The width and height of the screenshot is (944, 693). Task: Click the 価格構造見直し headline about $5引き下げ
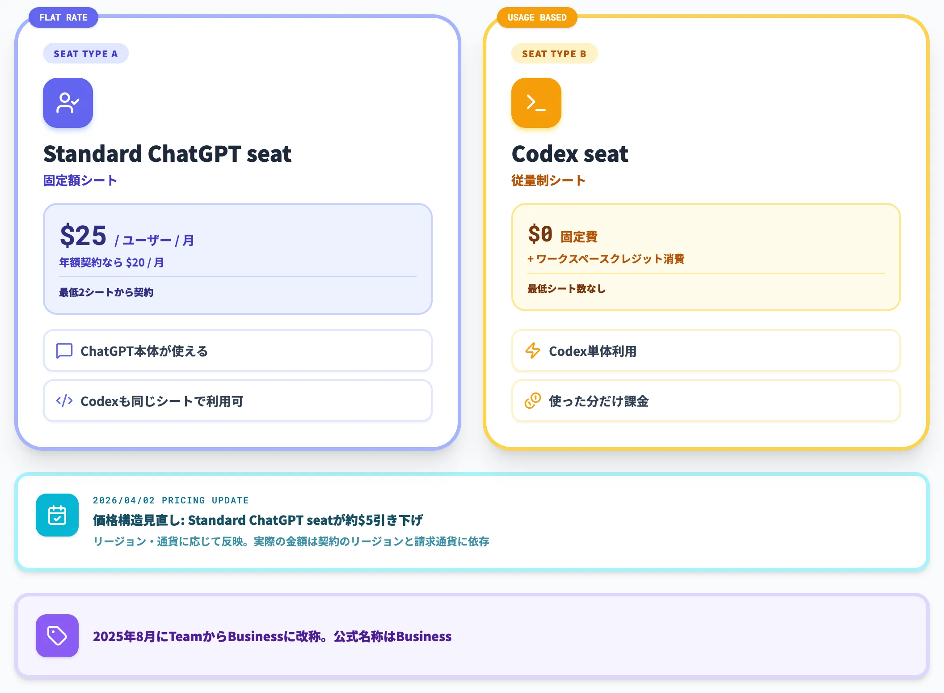click(x=258, y=520)
